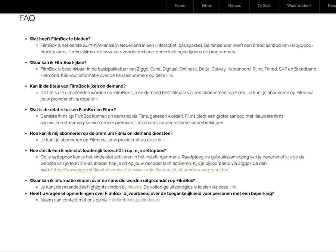Viewport: 336px width, 252px height.
Task: Go to the Films page
Action: click(206, 6)
